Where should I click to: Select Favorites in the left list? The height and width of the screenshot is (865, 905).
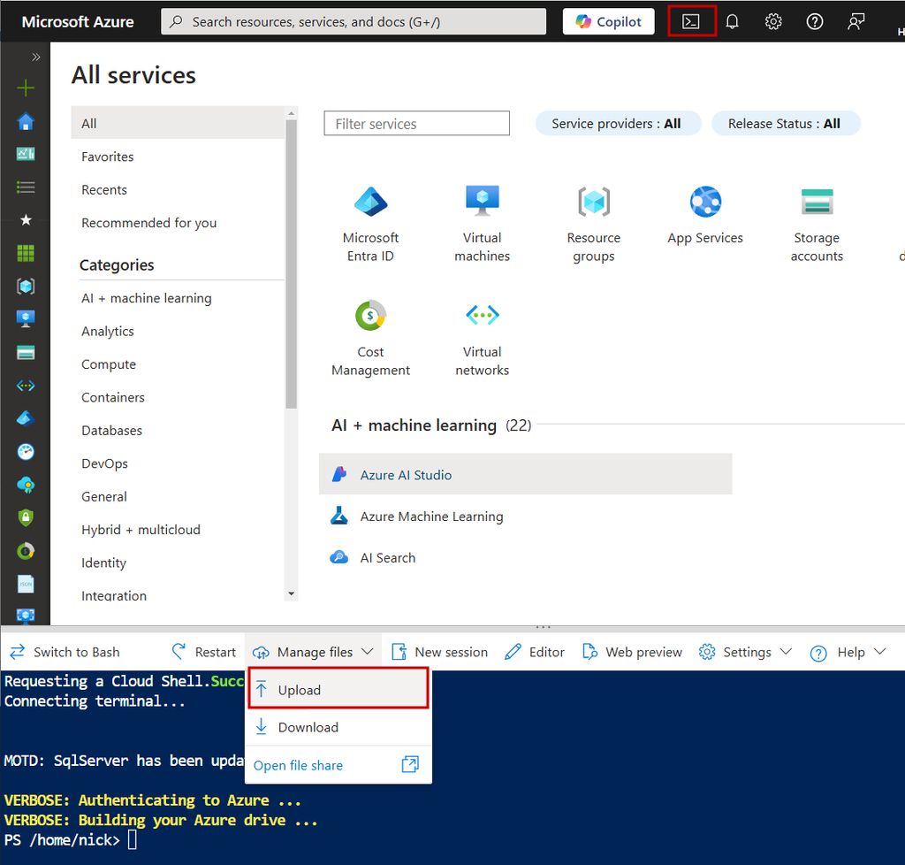tap(107, 157)
